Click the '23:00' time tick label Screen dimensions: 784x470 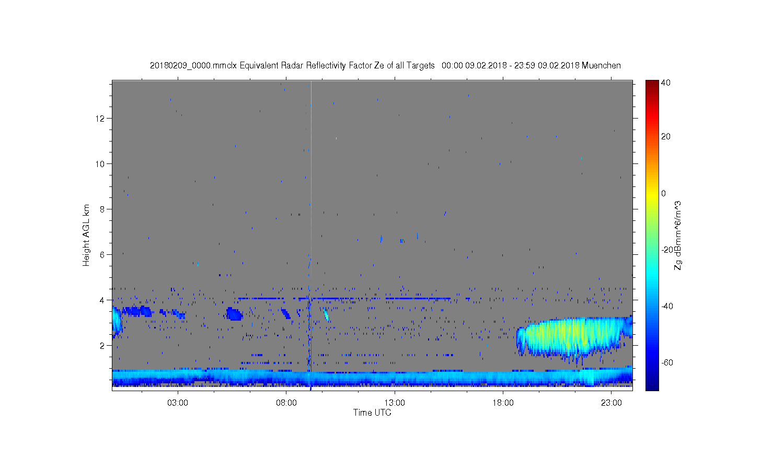click(x=612, y=403)
